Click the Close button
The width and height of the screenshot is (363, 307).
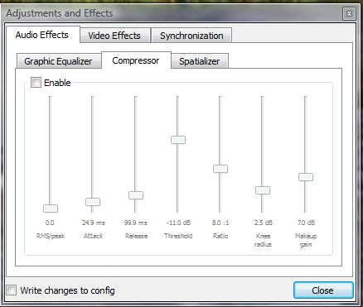pos(323,290)
